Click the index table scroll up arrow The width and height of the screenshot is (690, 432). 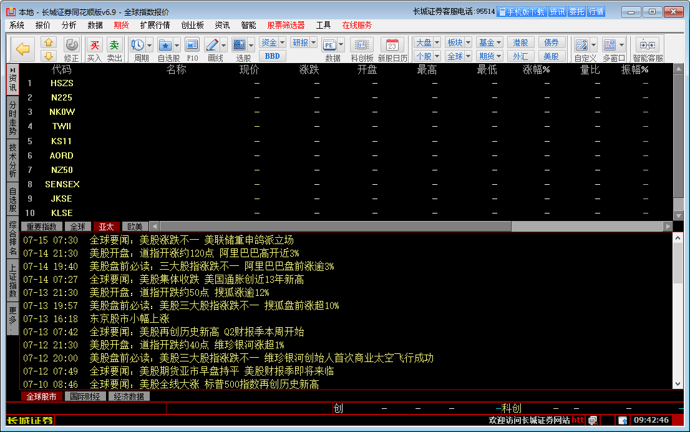(678, 69)
